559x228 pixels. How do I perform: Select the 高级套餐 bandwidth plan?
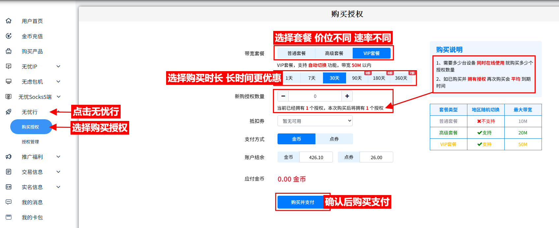point(334,53)
